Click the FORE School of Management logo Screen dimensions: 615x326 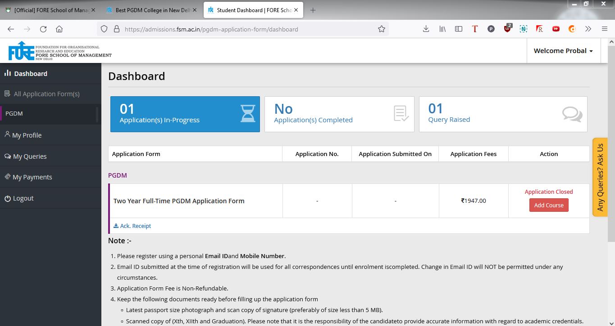click(x=59, y=50)
